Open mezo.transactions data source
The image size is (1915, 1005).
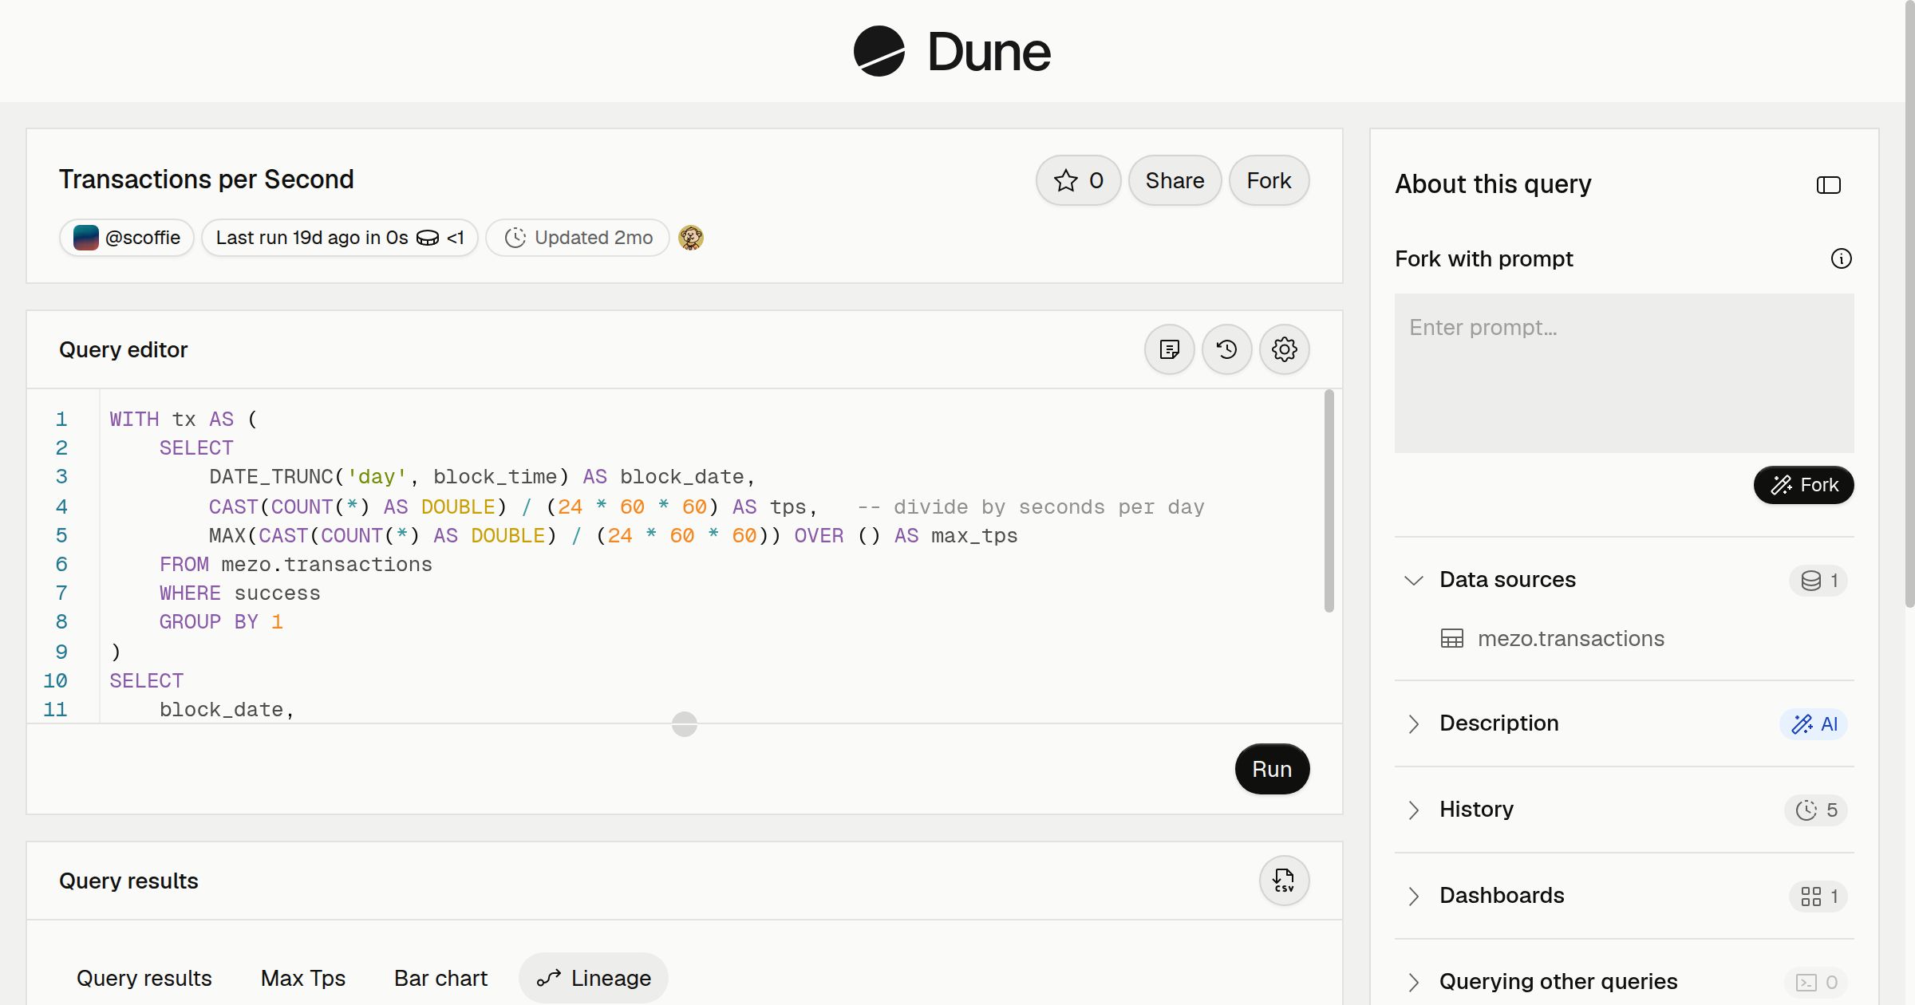pos(1570,639)
